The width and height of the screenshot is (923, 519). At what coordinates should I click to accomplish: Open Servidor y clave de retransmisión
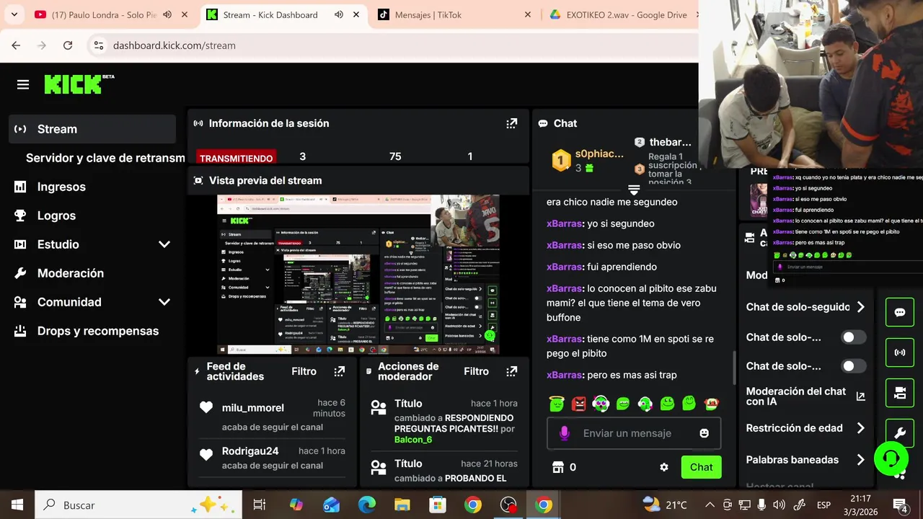pyautogui.click(x=105, y=158)
